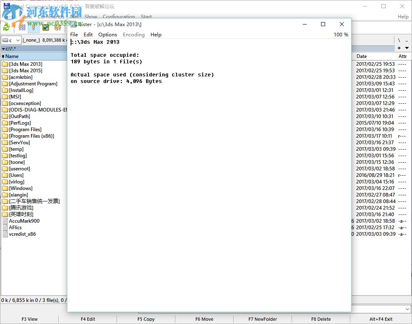Click into the Lister text content area
The height and width of the screenshot is (324, 412).
tap(209, 175)
